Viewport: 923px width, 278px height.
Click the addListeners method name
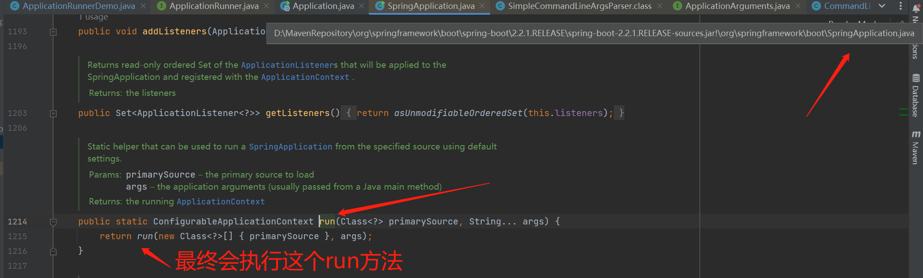[x=175, y=31]
